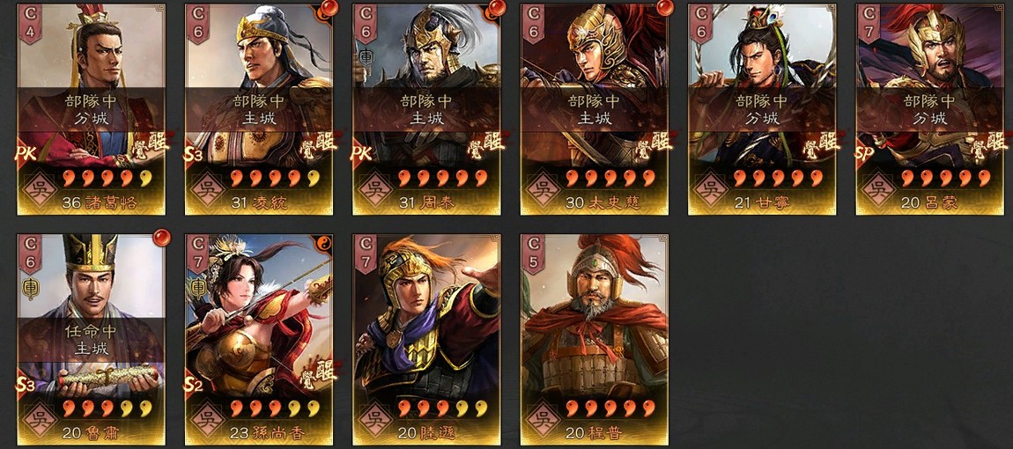Click the red orb on 凌統's card
The height and width of the screenshot is (449, 1013).
click(x=329, y=8)
